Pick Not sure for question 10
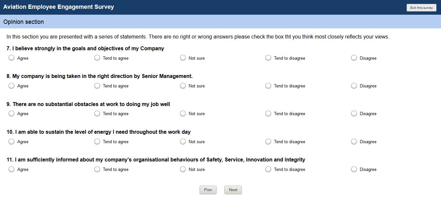This screenshot has width=441, height=198. click(x=183, y=142)
